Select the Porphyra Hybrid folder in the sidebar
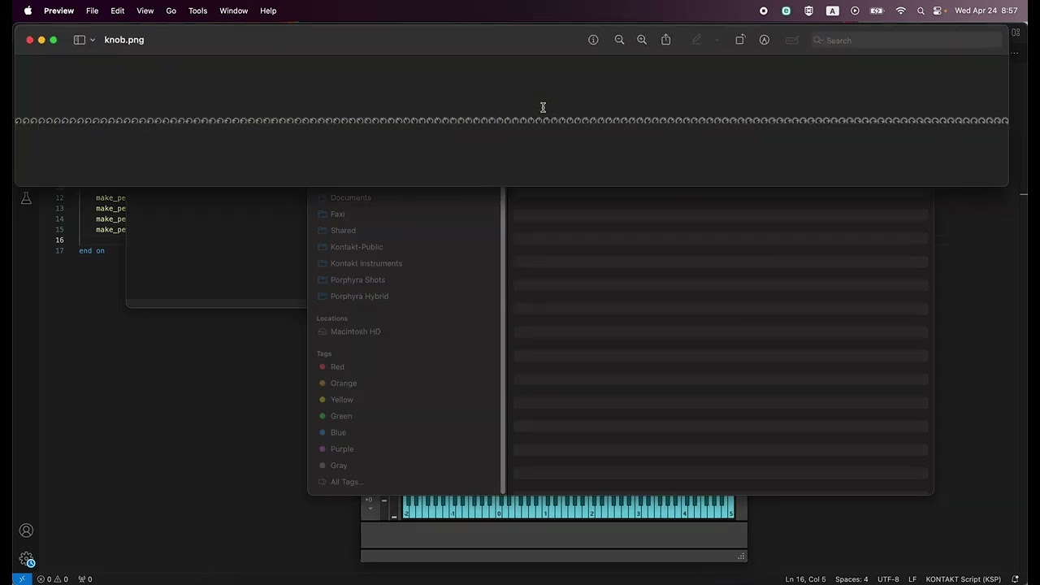 tap(359, 296)
